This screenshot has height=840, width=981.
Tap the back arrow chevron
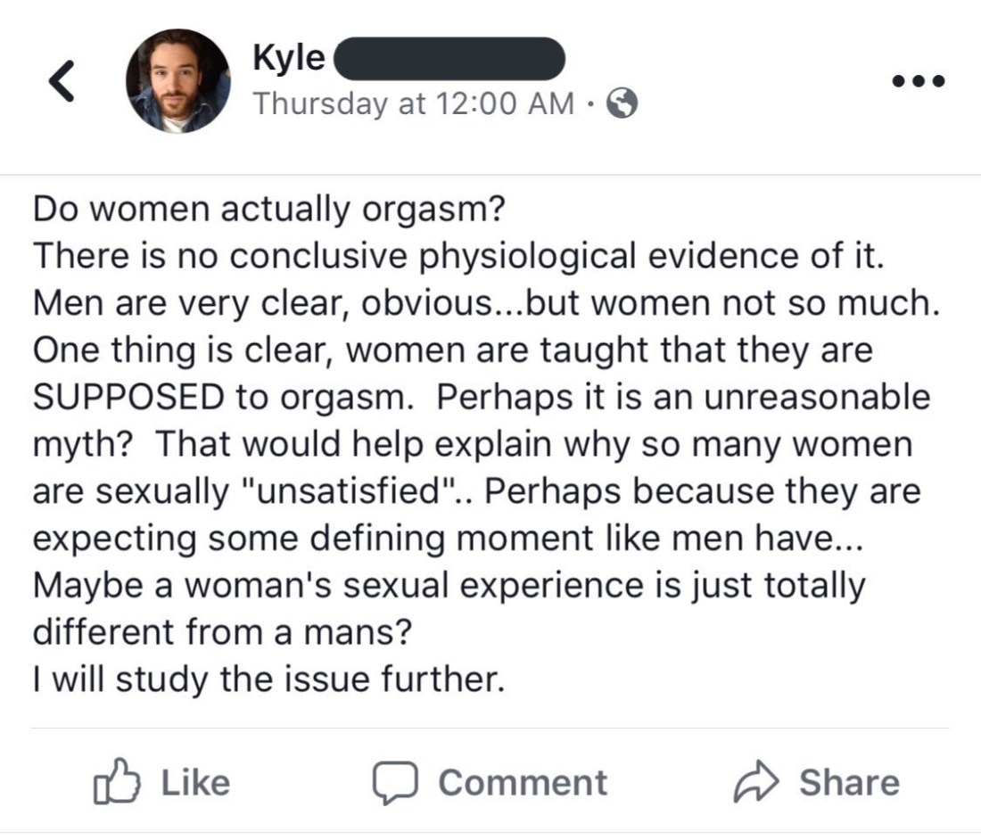click(x=61, y=82)
